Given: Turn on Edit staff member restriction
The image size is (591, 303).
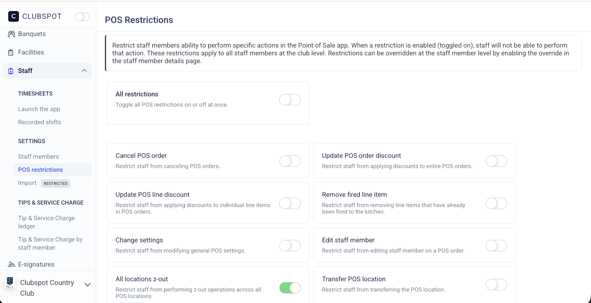Looking at the screenshot, I should (x=496, y=246).
